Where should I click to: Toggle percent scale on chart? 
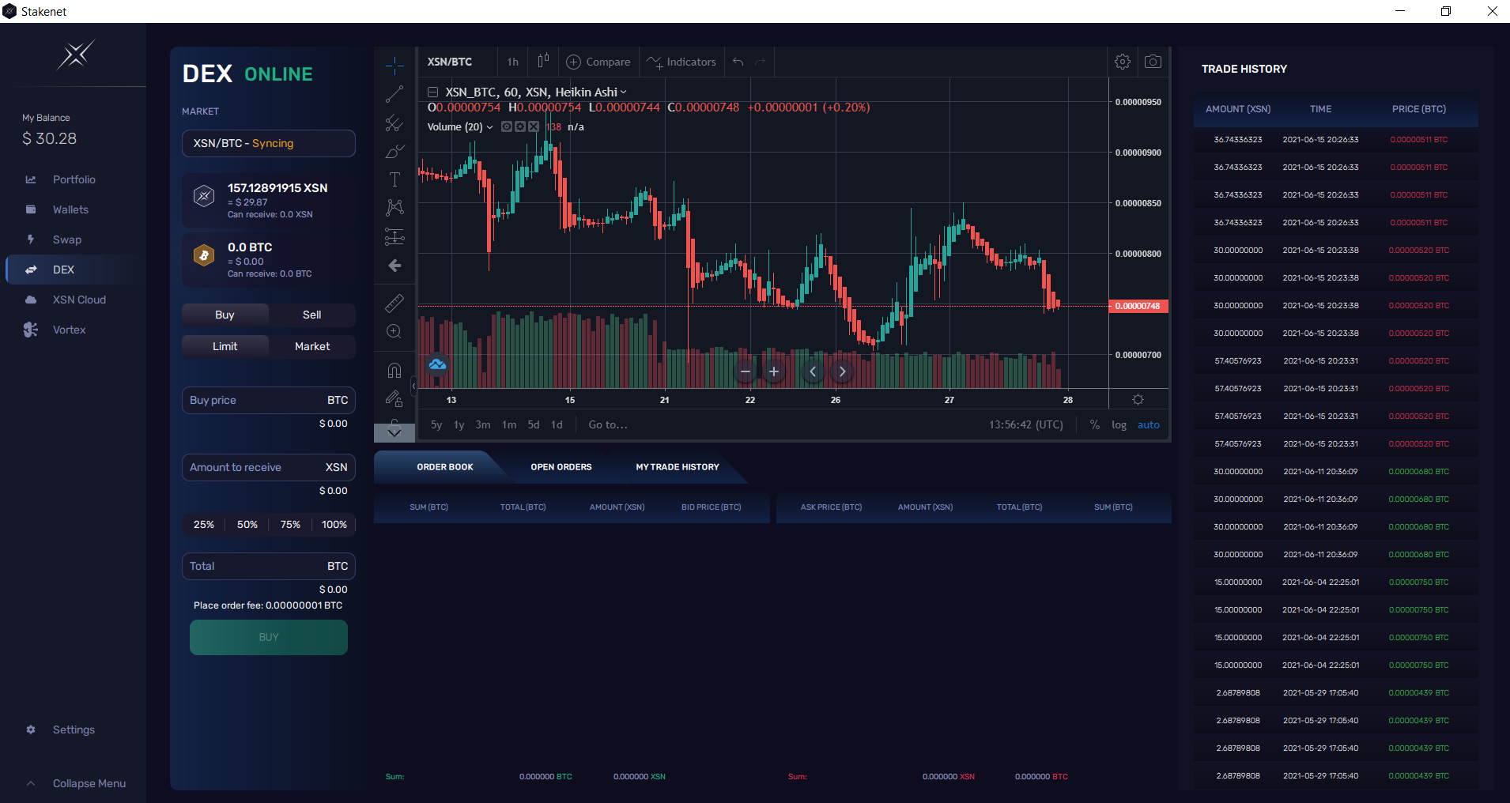pyautogui.click(x=1095, y=425)
